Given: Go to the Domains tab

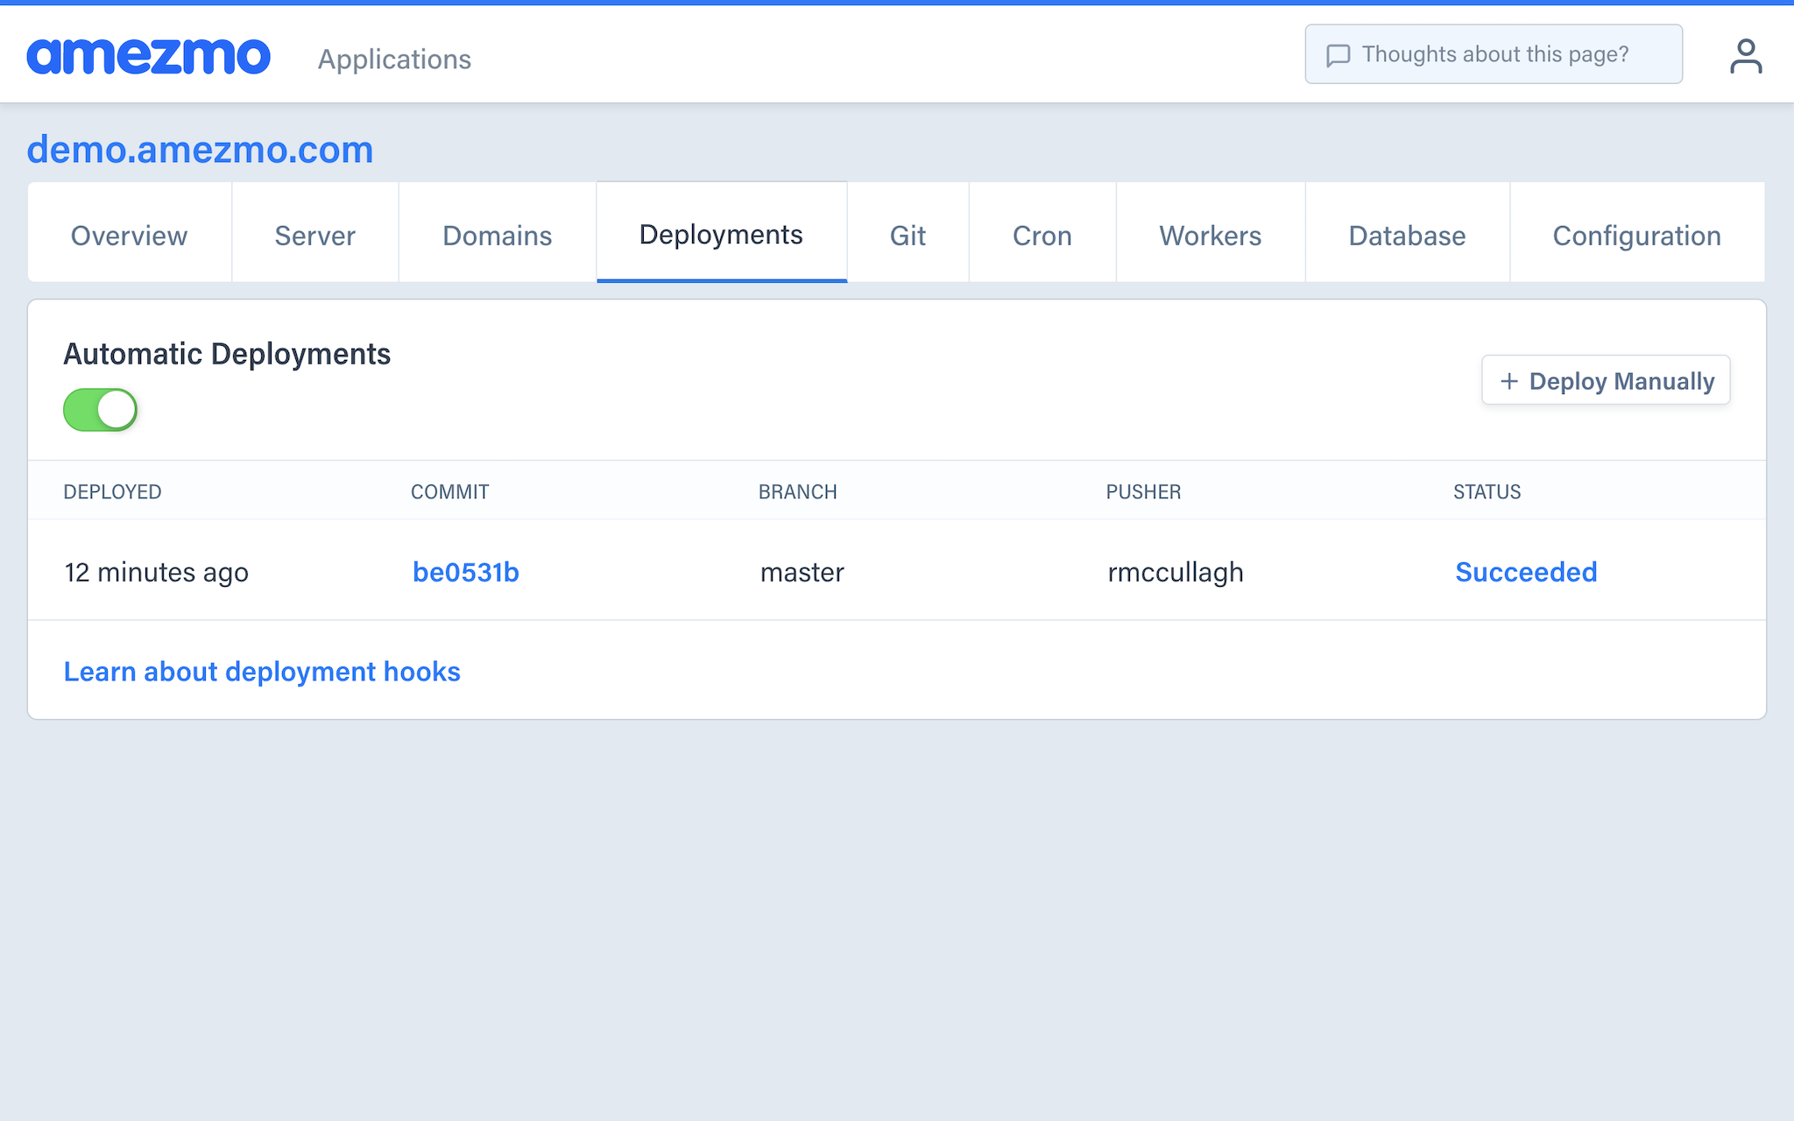Looking at the screenshot, I should pyautogui.click(x=497, y=235).
